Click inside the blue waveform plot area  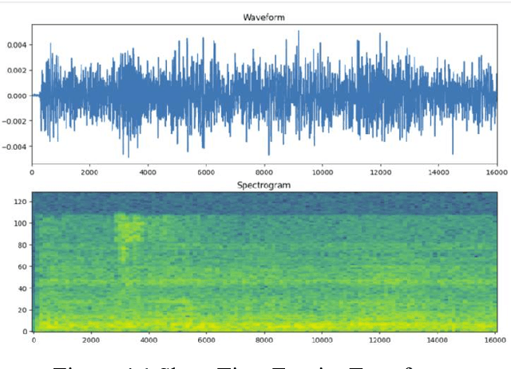coord(264,94)
